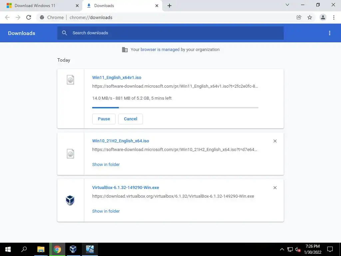341x256 pixels.
Task: Open the Win11_English_x64v1.iso file link
Action: 117,77
